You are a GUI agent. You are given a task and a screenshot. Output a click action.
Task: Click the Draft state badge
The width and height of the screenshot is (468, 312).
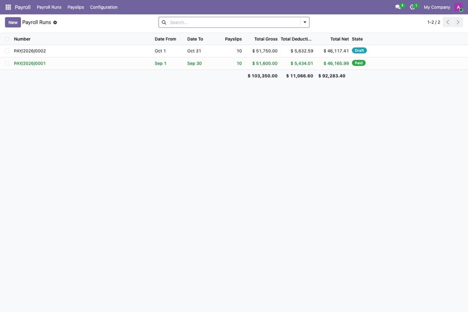[x=359, y=50]
